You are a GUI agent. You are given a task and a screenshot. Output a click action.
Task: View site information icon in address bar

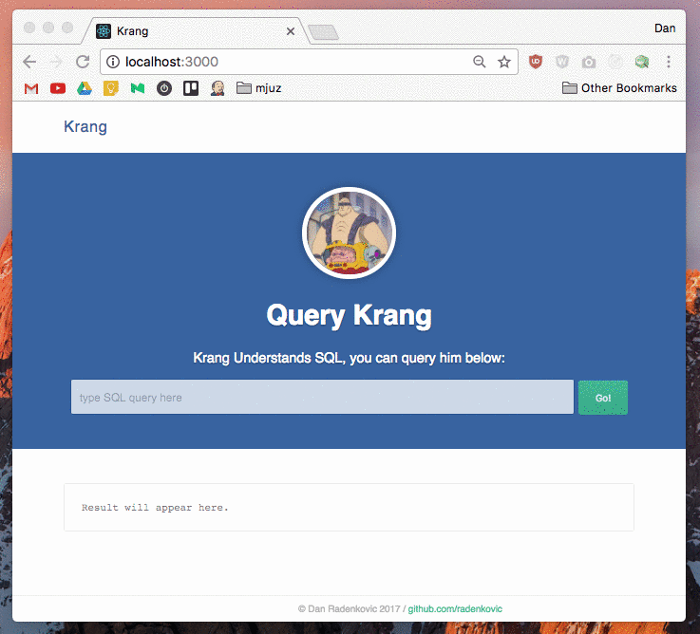coord(113,62)
